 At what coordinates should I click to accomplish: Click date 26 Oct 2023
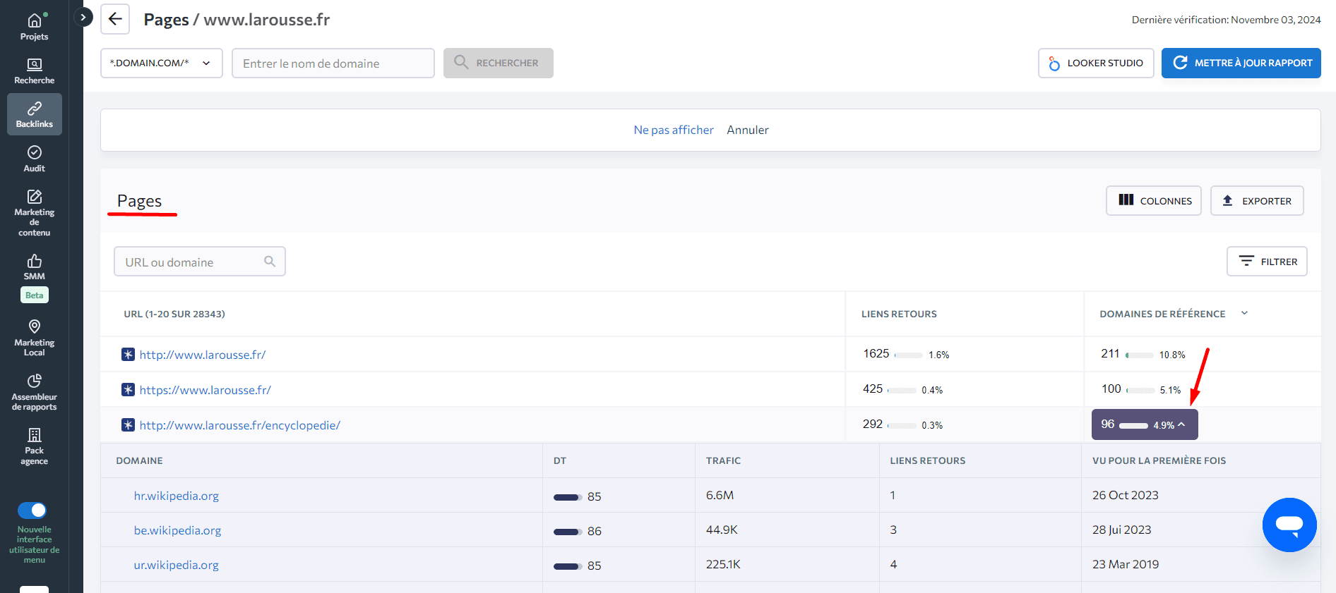[x=1126, y=495]
